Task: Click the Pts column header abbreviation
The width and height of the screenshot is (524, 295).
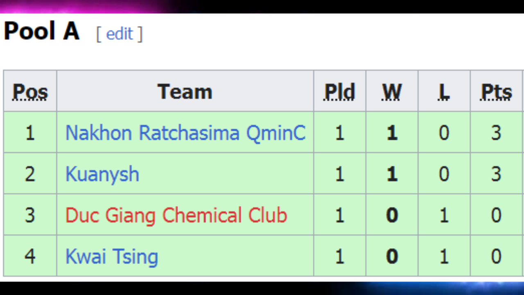Action: click(x=497, y=92)
